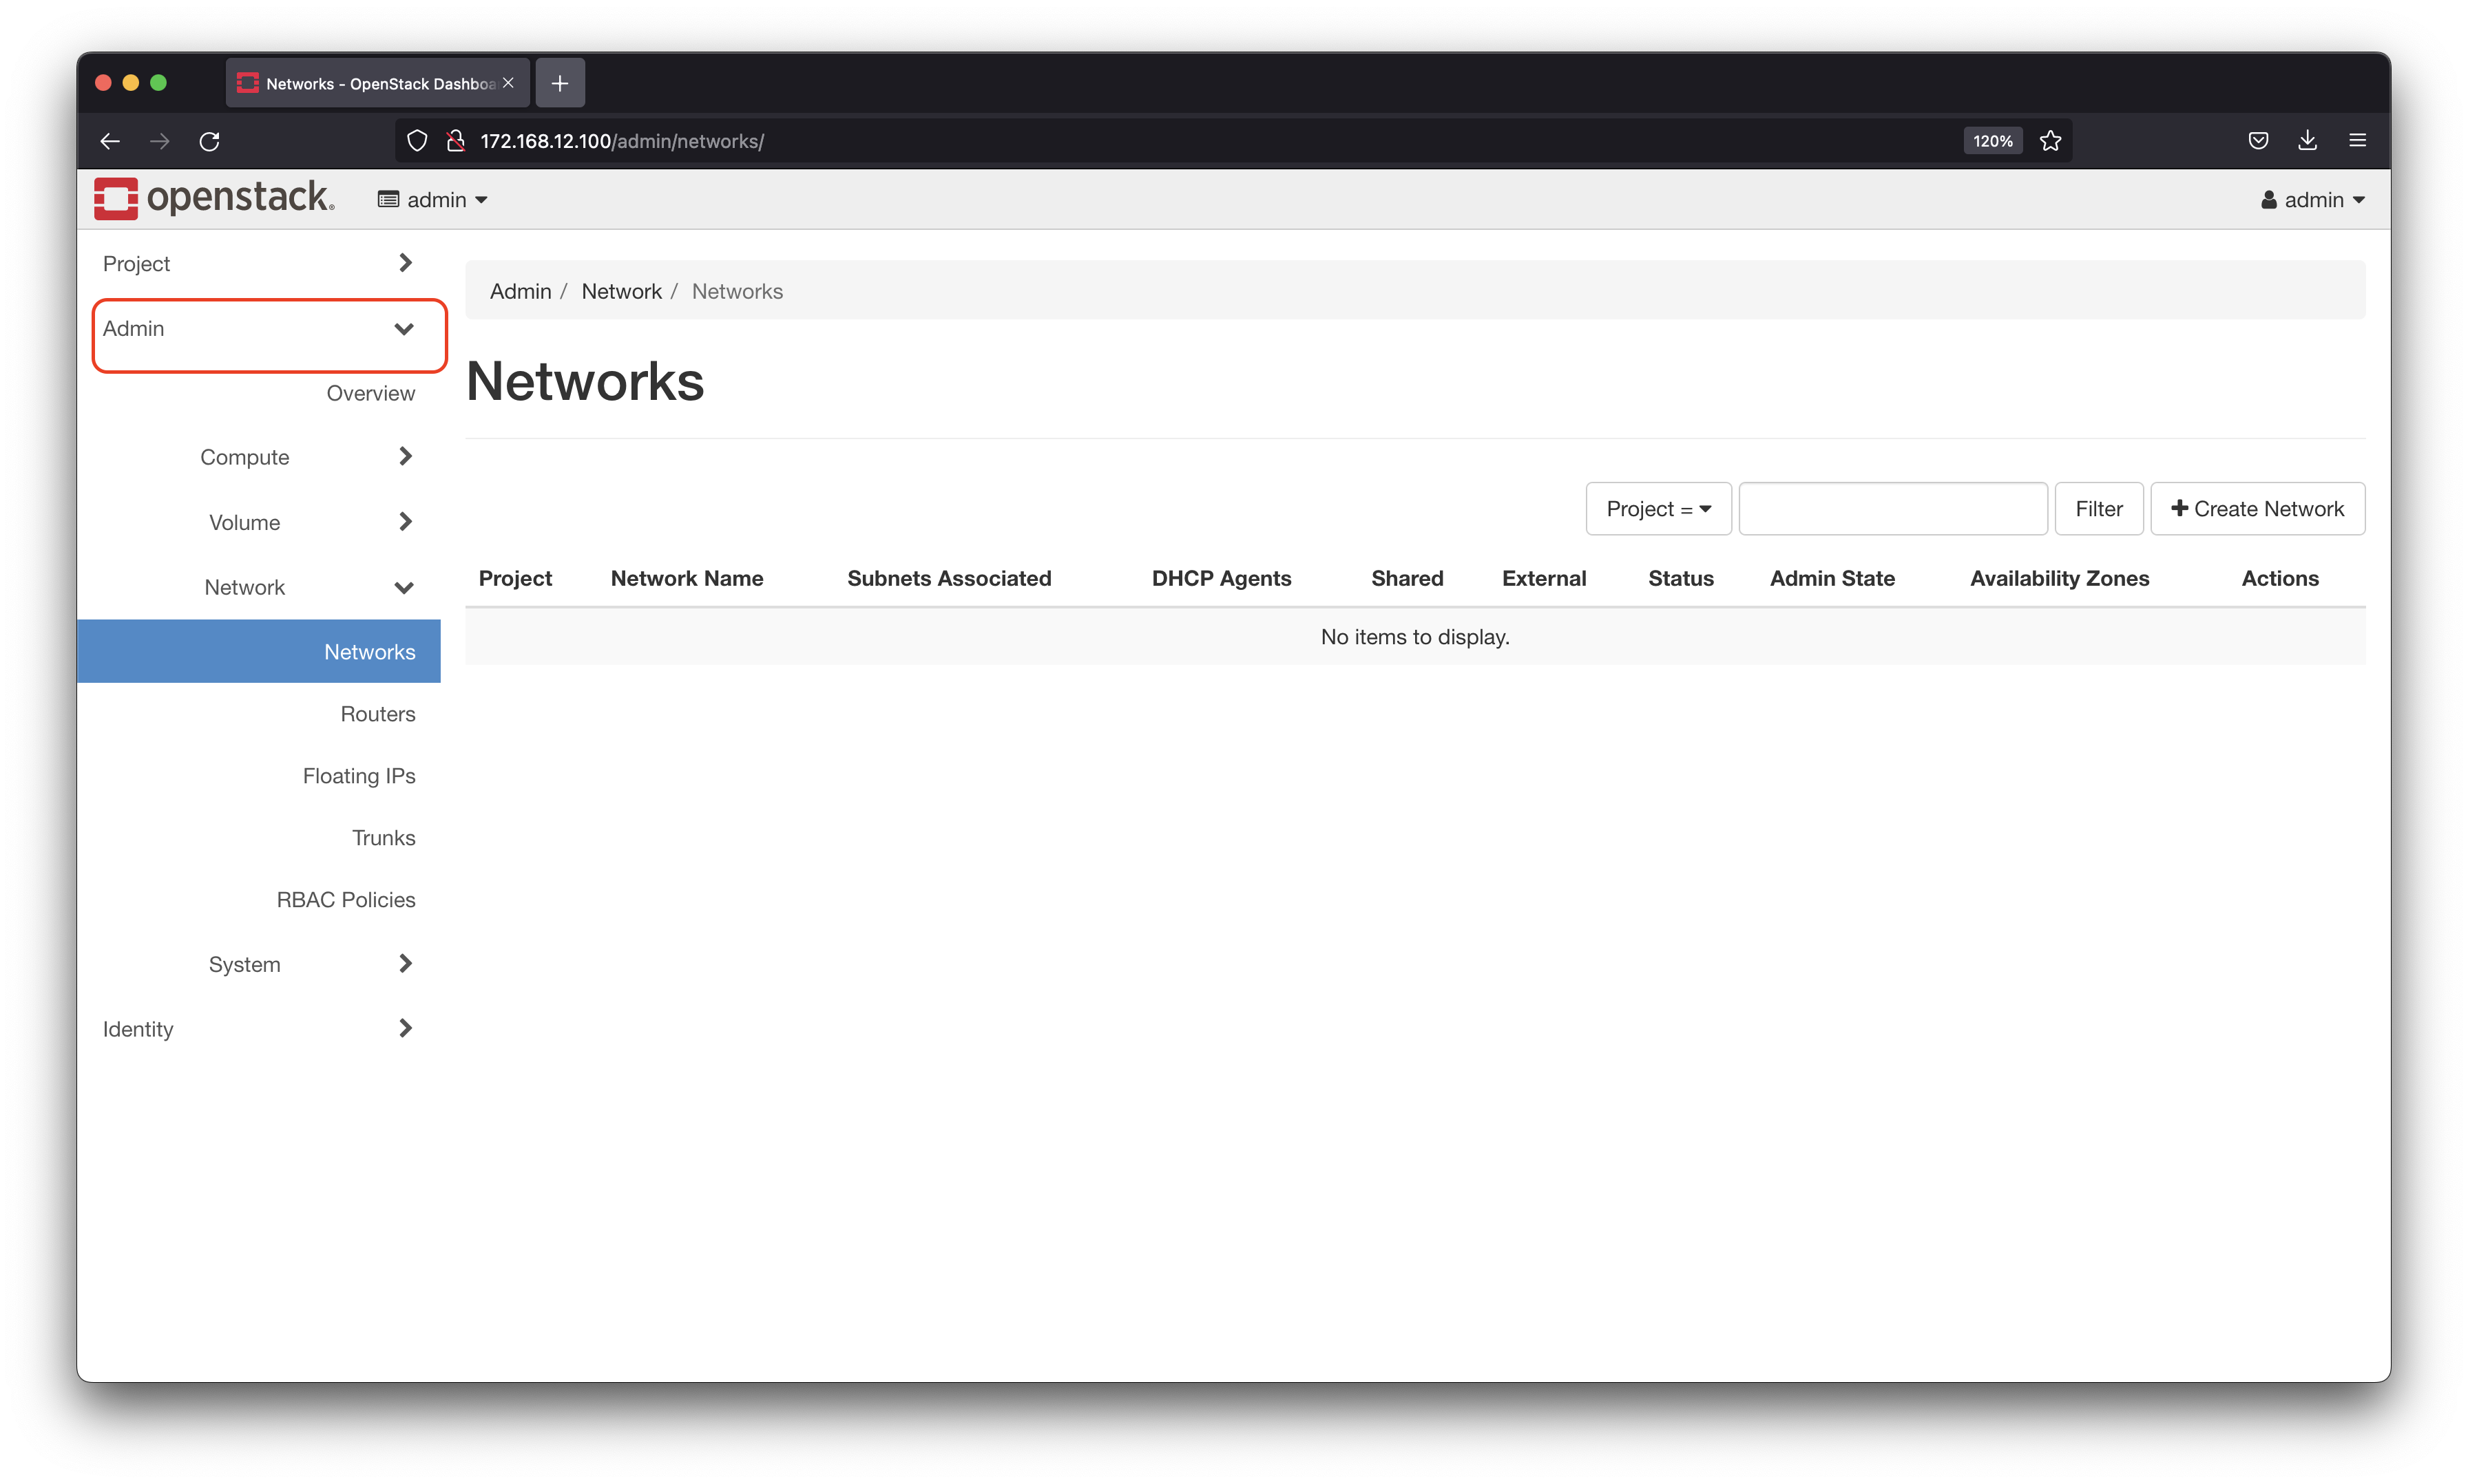Image resolution: width=2468 pixels, height=1484 pixels.
Task: Click the Shared column header
Action: pos(1407,578)
